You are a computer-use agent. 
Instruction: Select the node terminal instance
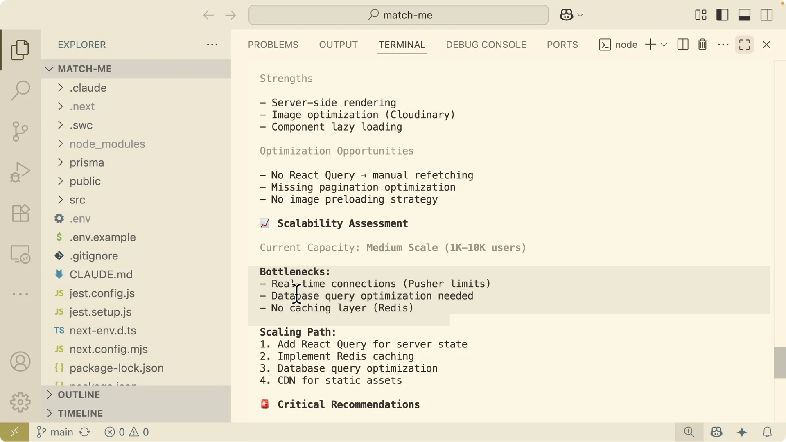[x=619, y=45]
